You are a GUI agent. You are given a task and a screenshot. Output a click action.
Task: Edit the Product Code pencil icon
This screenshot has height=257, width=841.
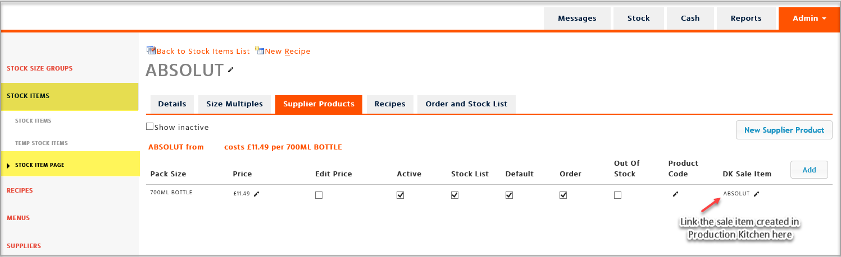pyautogui.click(x=675, y=194)
